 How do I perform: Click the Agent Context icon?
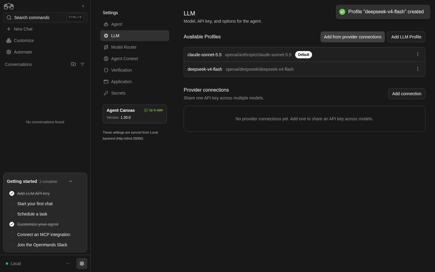106,59
